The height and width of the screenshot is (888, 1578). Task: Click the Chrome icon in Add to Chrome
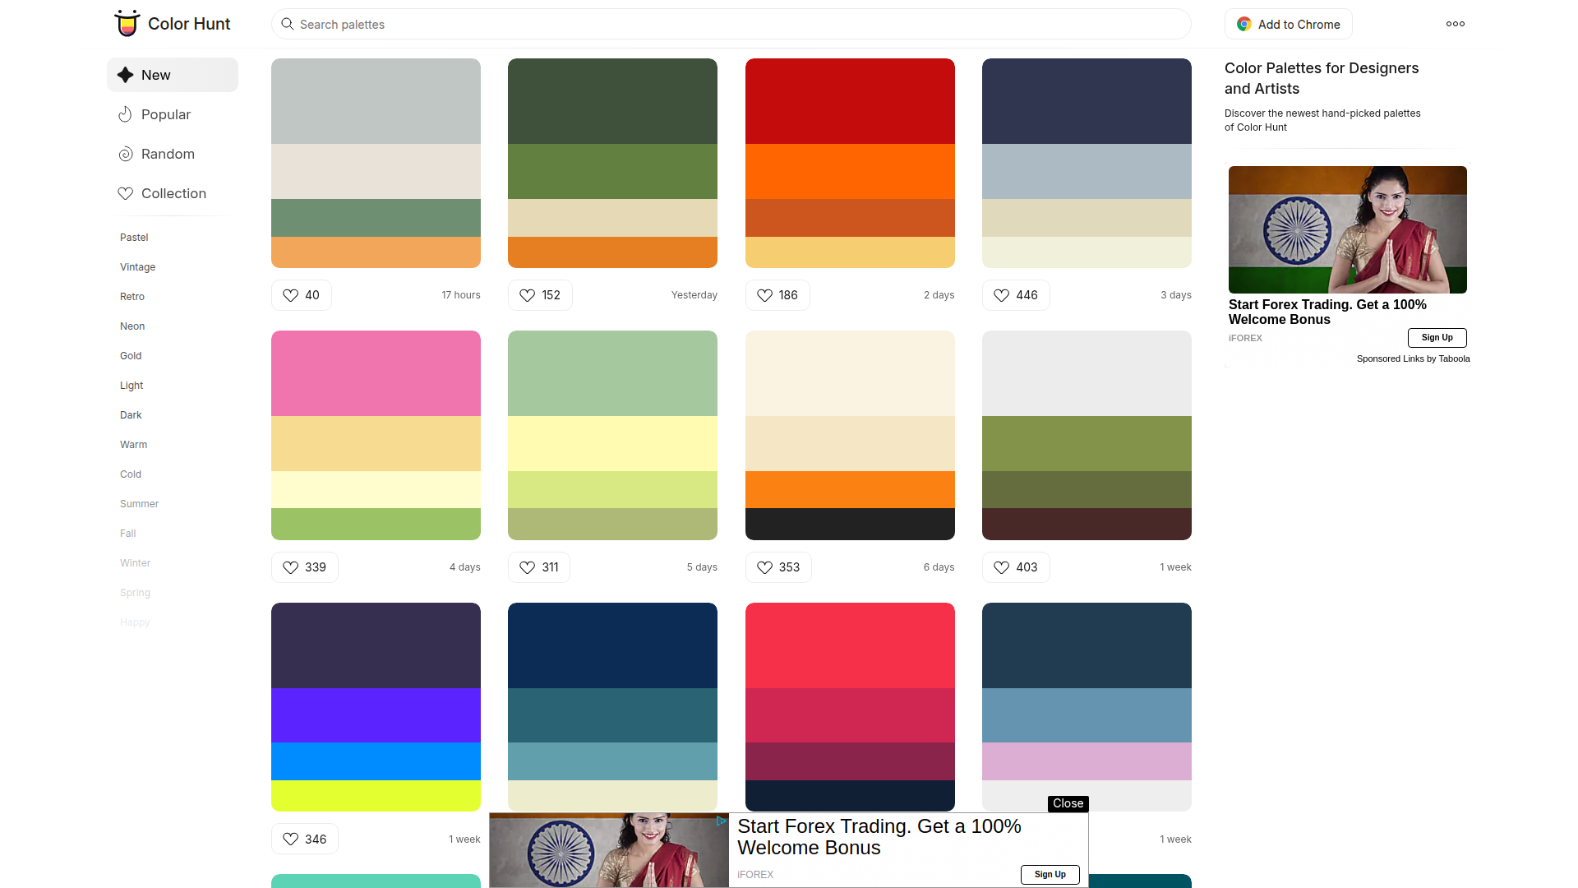[x=1244, y=24]
